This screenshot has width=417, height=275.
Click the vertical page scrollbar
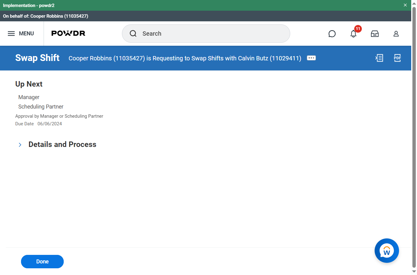(414, 137)
